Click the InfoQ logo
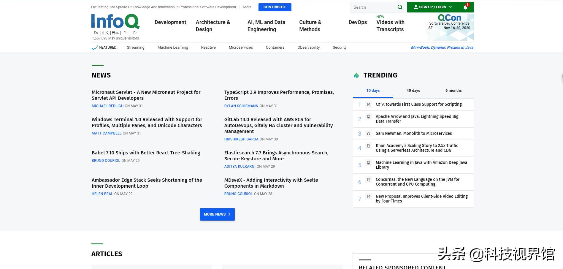563x269 pixels. 115,21
